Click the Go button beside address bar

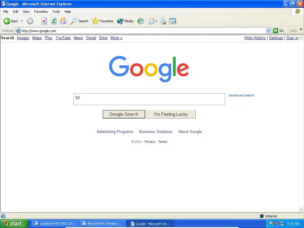[278, 31]
